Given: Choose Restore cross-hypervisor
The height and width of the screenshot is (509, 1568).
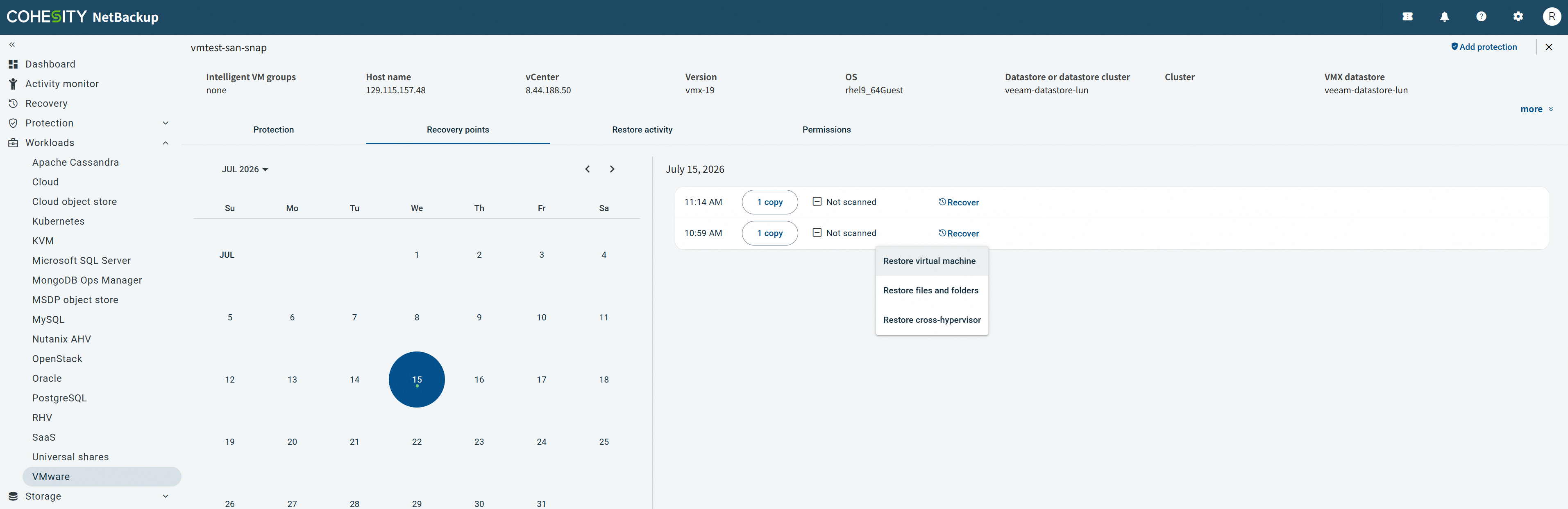Looking at the screenshot, I should pos(932,320).
